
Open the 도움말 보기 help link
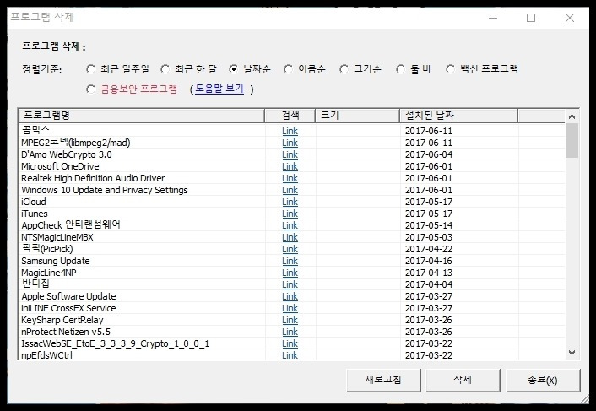coord(219,89)
